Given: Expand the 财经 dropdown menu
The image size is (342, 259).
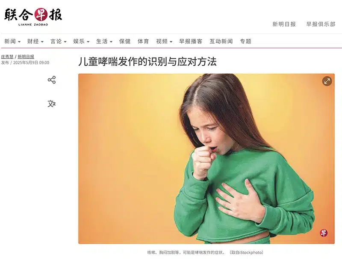Looking at the screenshot, I should point(35,41).
